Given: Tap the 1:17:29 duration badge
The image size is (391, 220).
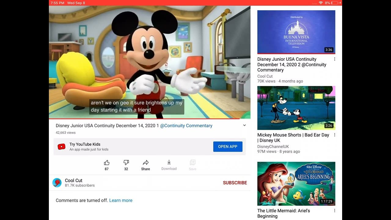Looking at the screenshot, I should coord(327,201).
